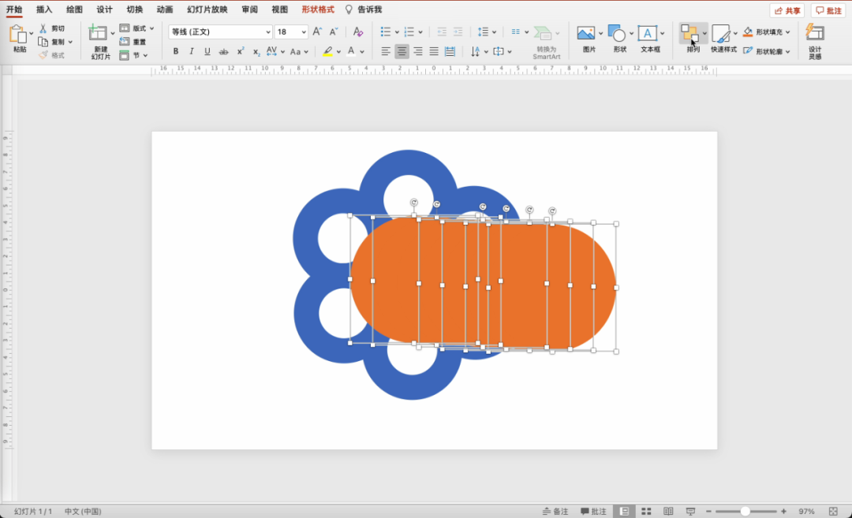Click the Cut (剪切) scissors icon
This screenshot has height=518, width=852.
pyautogui.click(x=43, y=28)
